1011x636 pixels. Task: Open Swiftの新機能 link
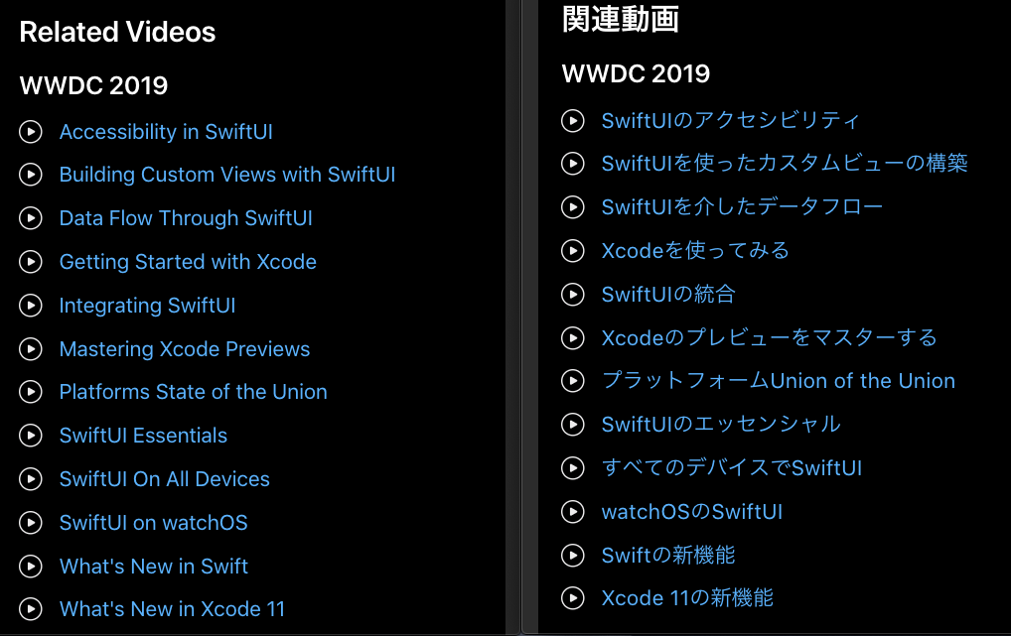click(668, 555)
